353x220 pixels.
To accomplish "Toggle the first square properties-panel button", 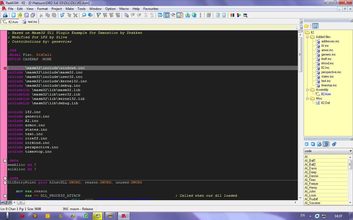I will click(x=307, y=144).
